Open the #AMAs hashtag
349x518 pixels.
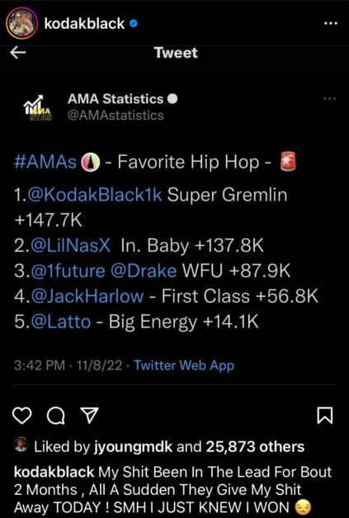45,162
